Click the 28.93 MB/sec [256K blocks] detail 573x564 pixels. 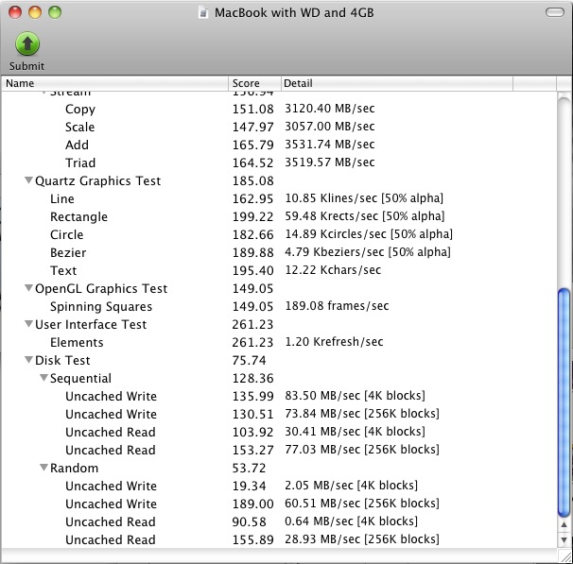(362, 539)
